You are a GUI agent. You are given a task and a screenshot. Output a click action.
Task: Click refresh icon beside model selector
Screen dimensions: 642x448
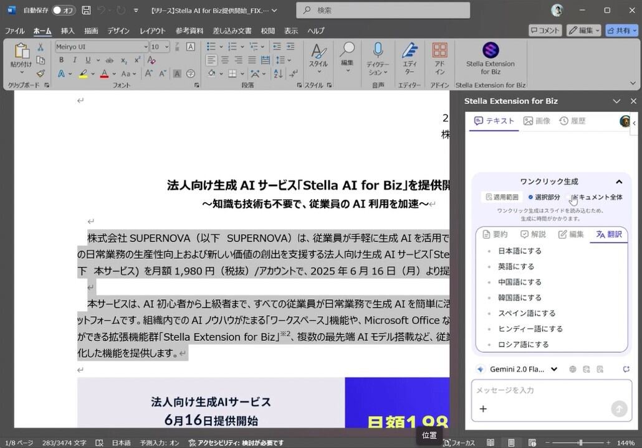click(x=626, y=369)
